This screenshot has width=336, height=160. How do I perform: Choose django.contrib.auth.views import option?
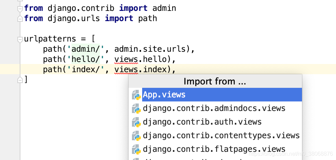pos(215,122)
